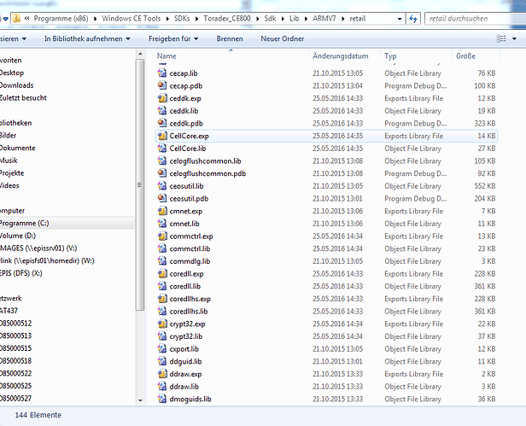Click the 'Brennen' toolbar button
The image size is (526, 426).
pyautogui.click(x=230, y=39)
